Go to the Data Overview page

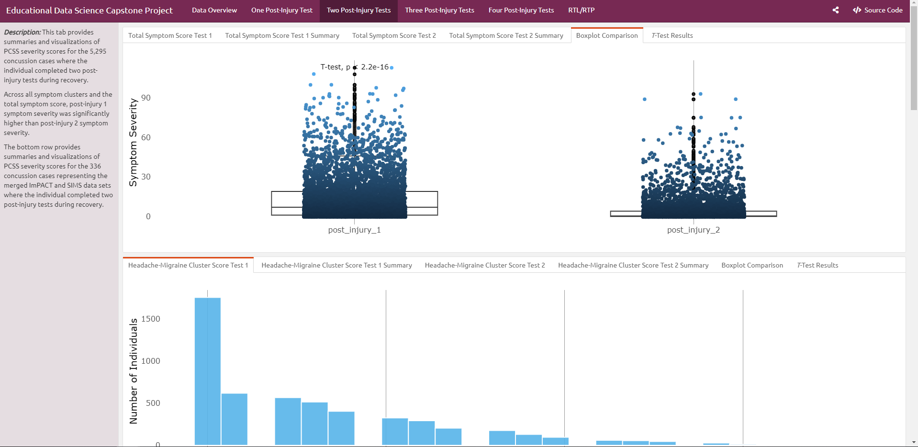point(214,11)
